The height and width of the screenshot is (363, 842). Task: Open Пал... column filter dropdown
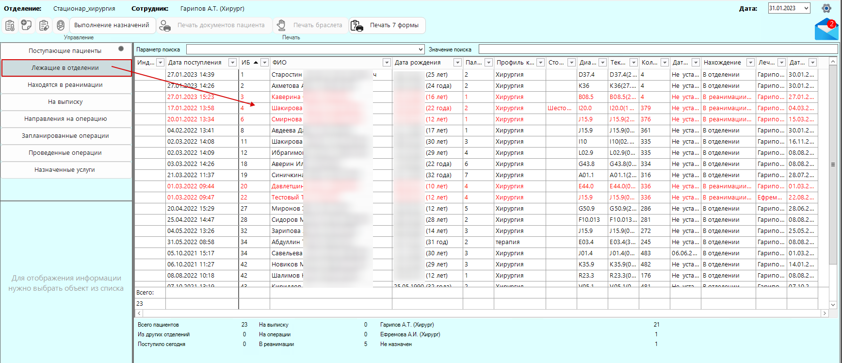coord(488,63)
